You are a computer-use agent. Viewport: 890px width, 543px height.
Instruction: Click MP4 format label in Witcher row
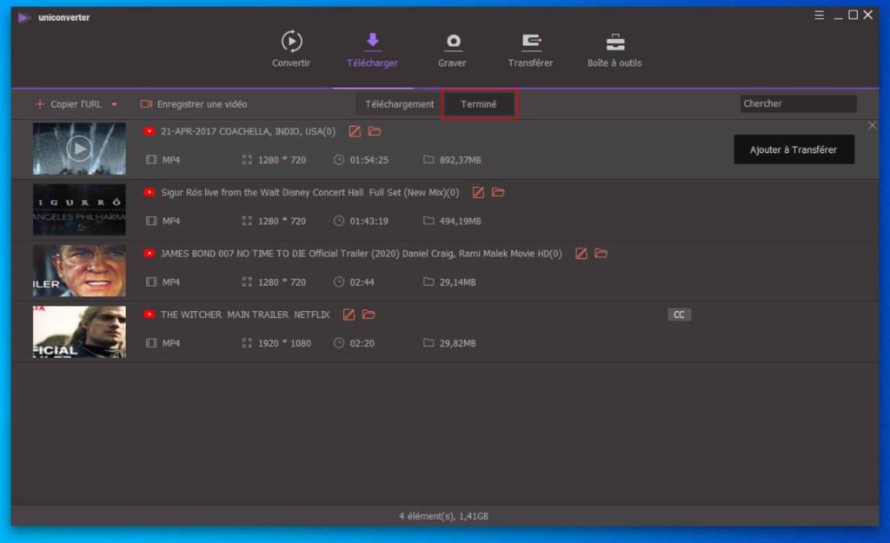171,343
